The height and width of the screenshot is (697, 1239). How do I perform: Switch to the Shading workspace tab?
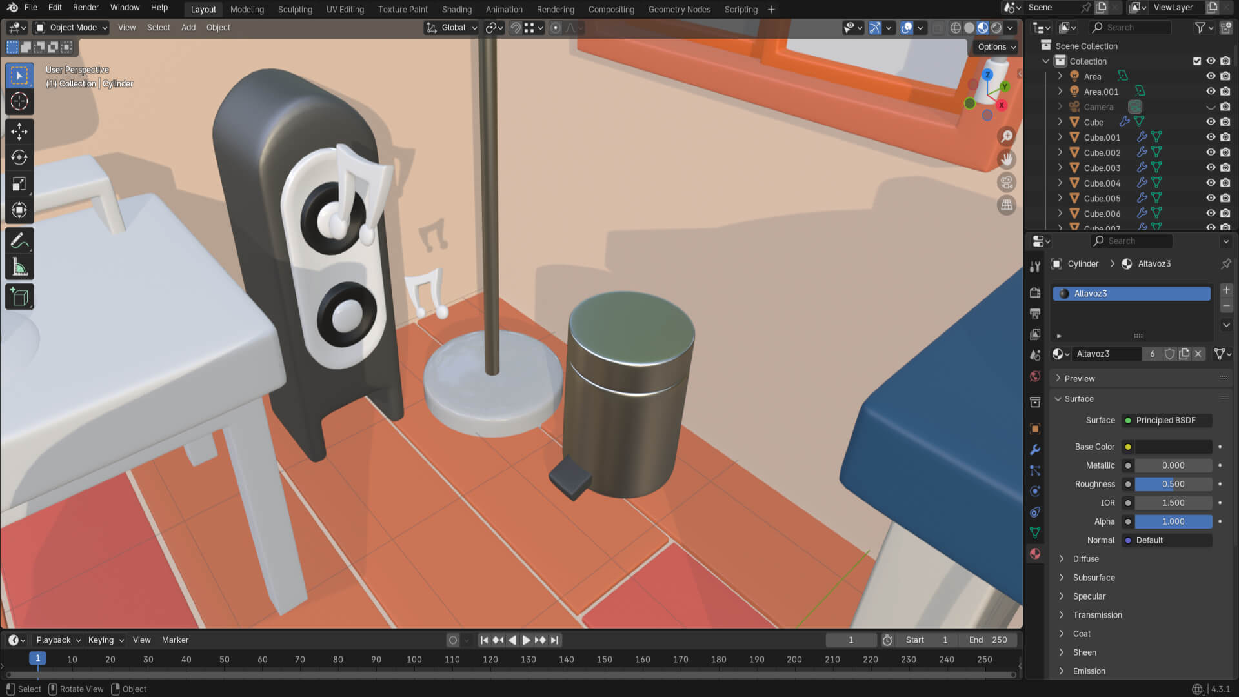456,10
